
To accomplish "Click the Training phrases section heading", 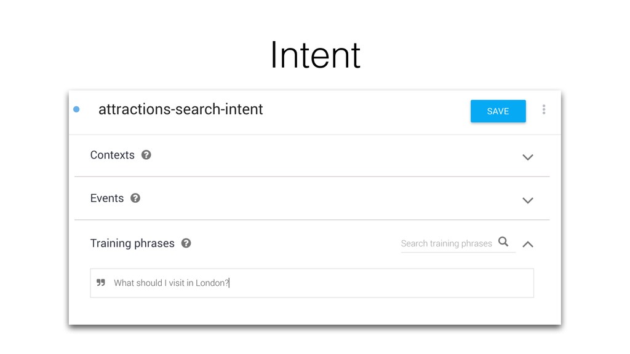I will (x=132, y=243).
